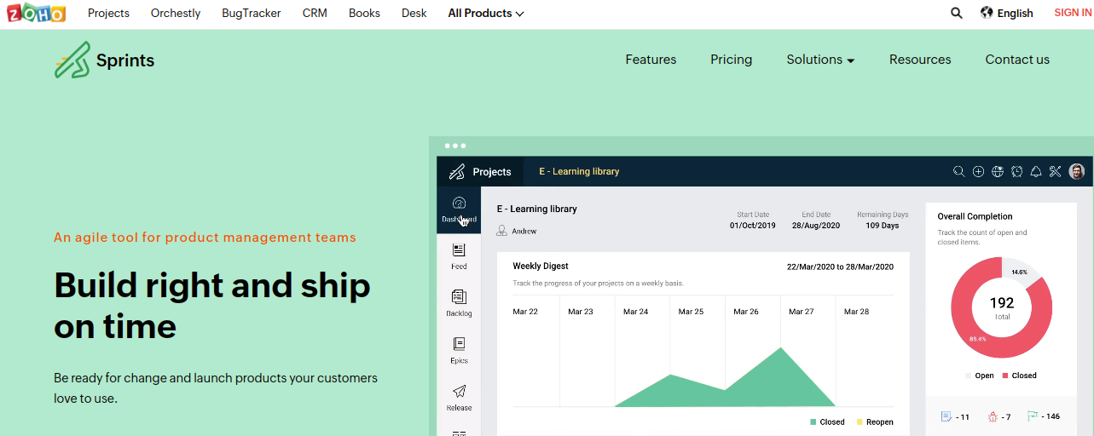Image resolution: width=1094 pixels, height=436 pixels.
Task: Go to BugTracker in top bar
Action: pyautogui.click(x=252, y=13)
